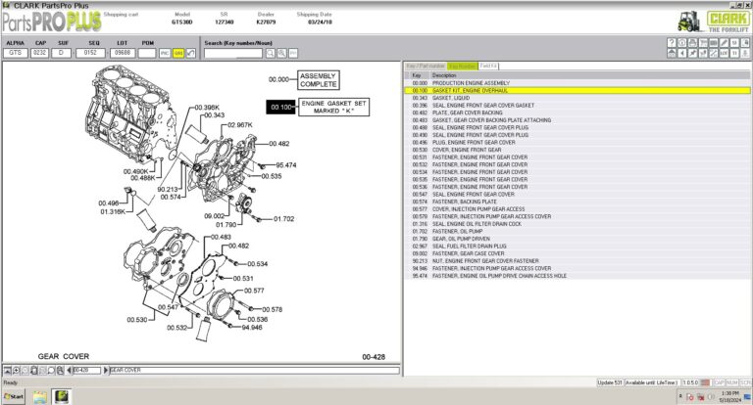The image size is (753, 405).
Task: Click the zoom-in icon below the diagram
Action: pyautogui.click(x=16, y=370)
